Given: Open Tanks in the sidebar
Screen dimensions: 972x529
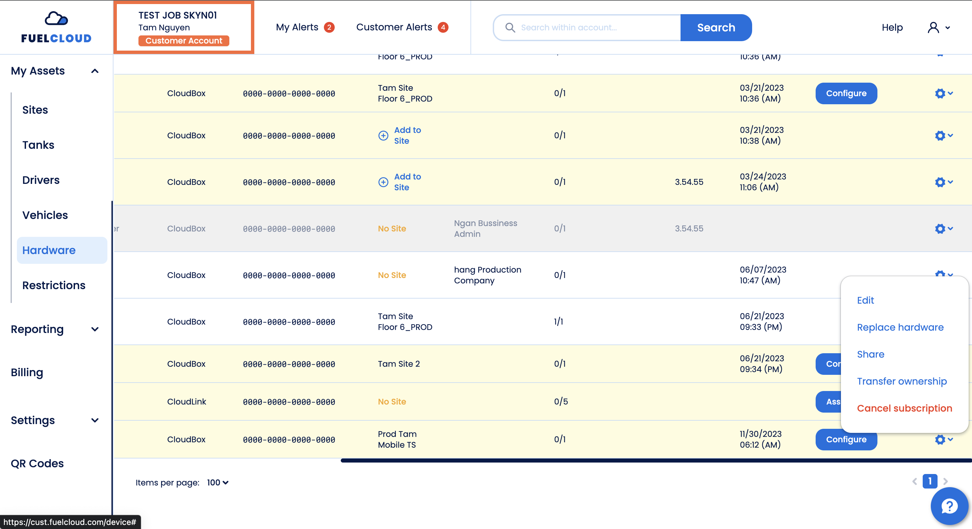Looking at the screenshot, I should (x=38, y=145).
